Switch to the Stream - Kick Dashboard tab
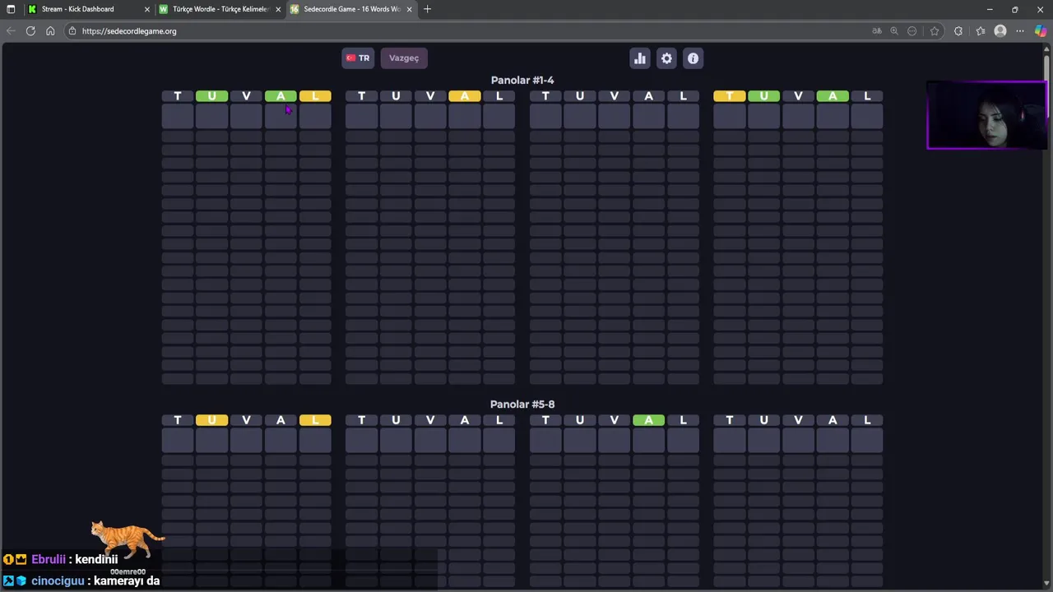The height and width of the screenshot is (592, 1053). click(x=88, y=9)
